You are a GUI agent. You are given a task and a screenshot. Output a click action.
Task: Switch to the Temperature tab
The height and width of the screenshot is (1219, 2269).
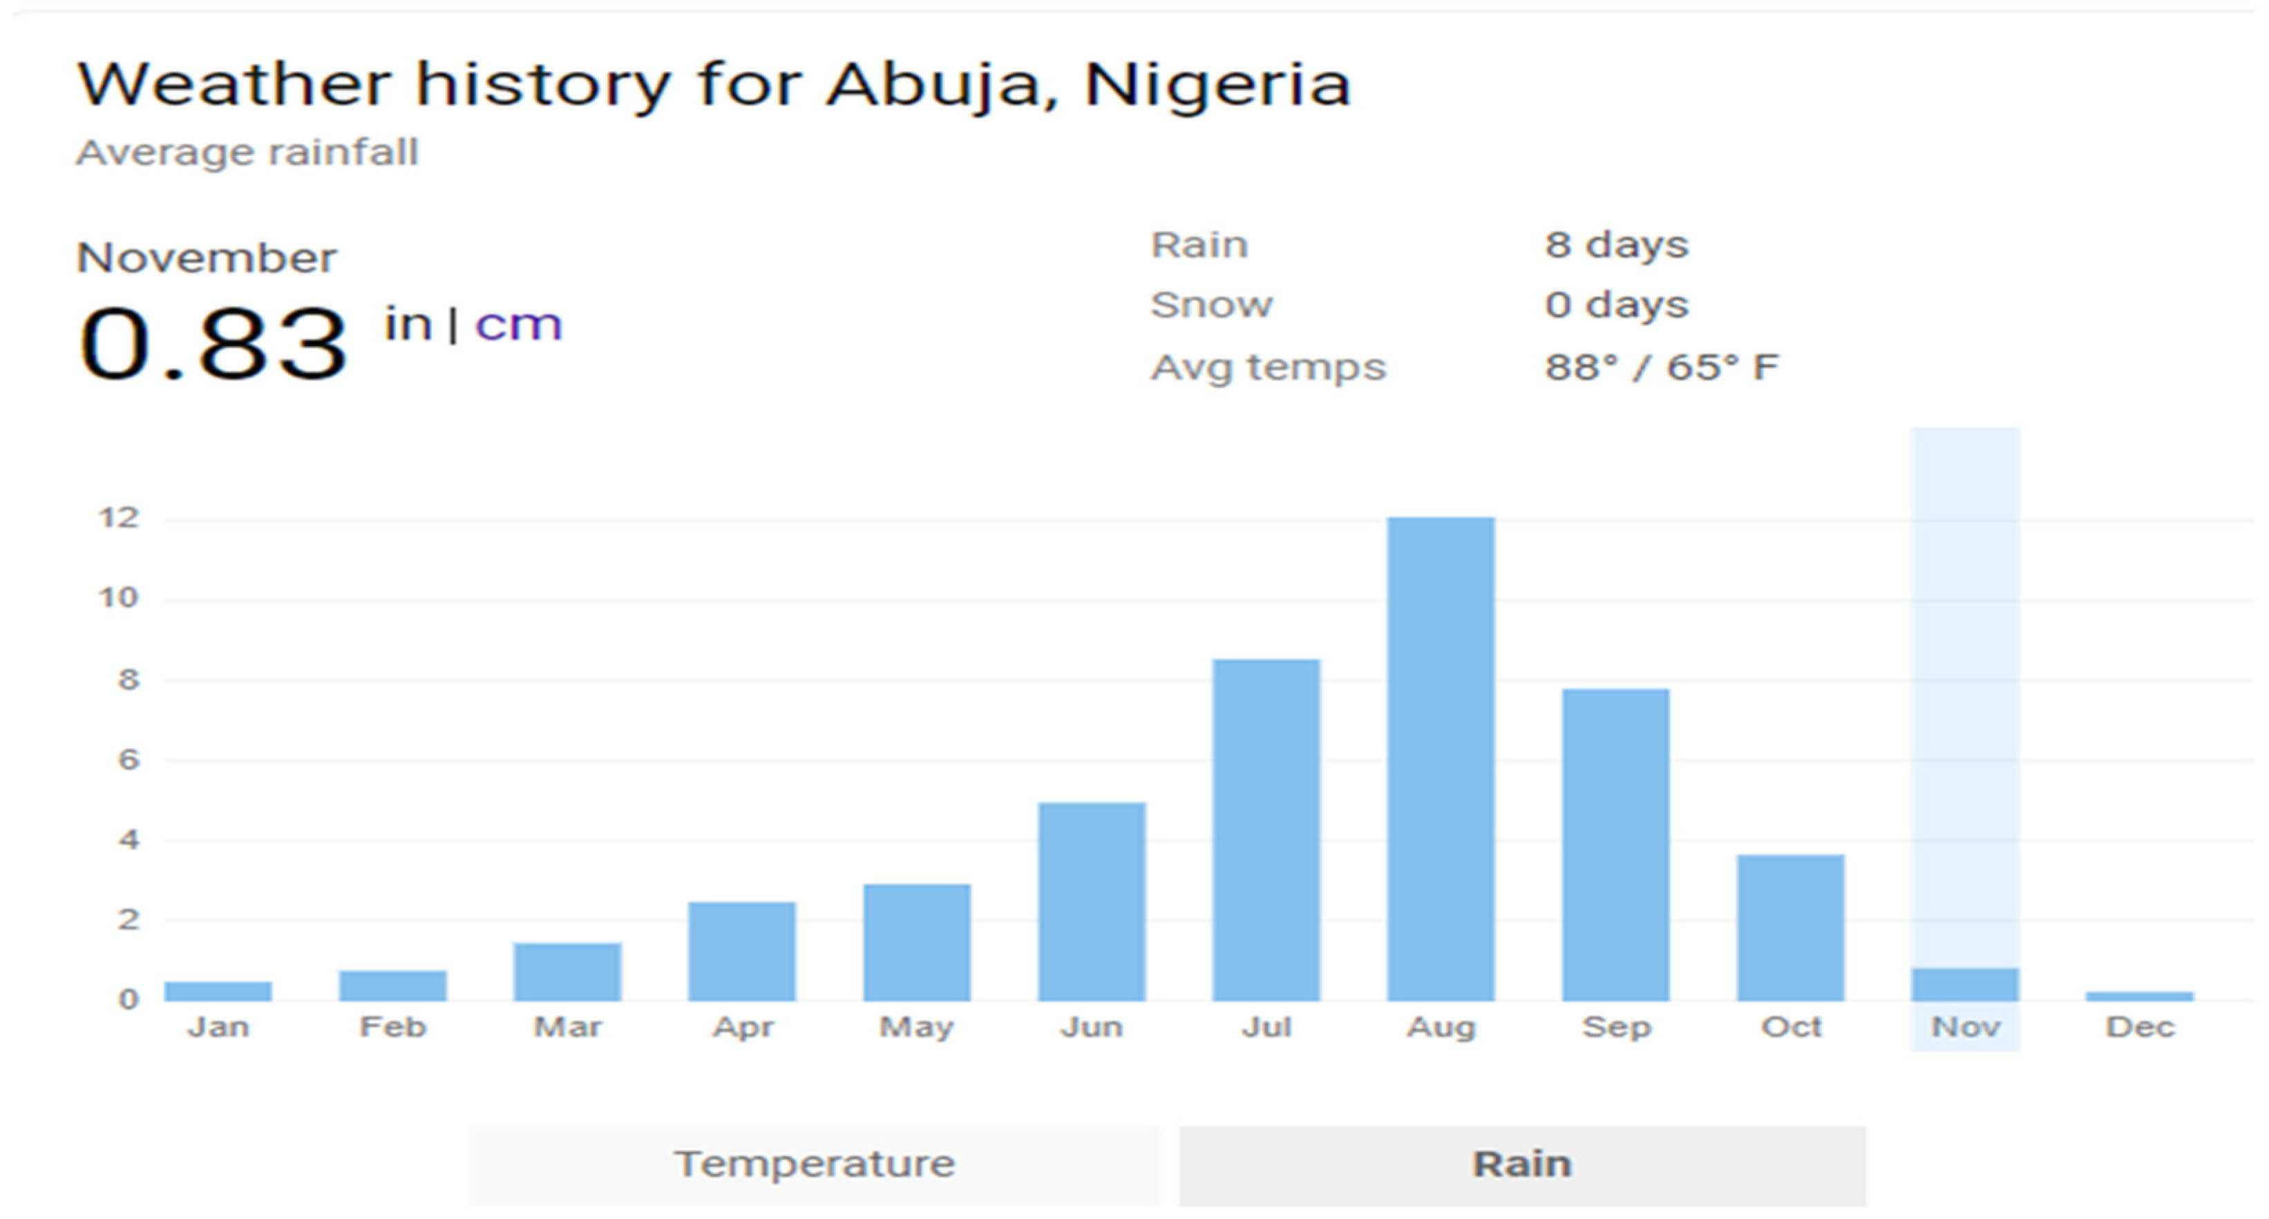click(x=814, y=1164)
